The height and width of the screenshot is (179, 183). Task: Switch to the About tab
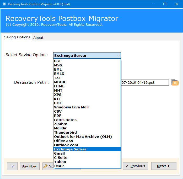[39, 38]
